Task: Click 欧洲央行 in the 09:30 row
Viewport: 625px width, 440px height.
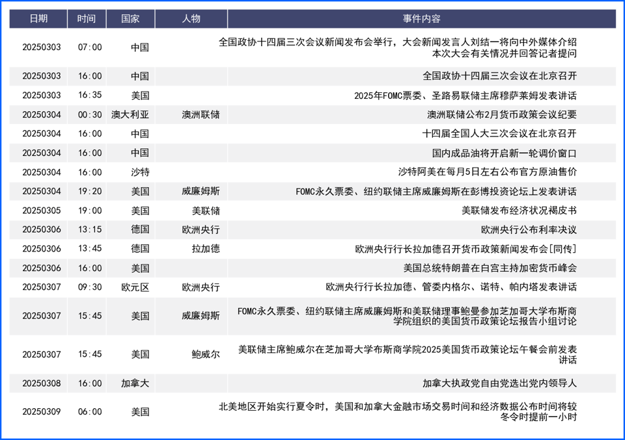Action: 201,287
